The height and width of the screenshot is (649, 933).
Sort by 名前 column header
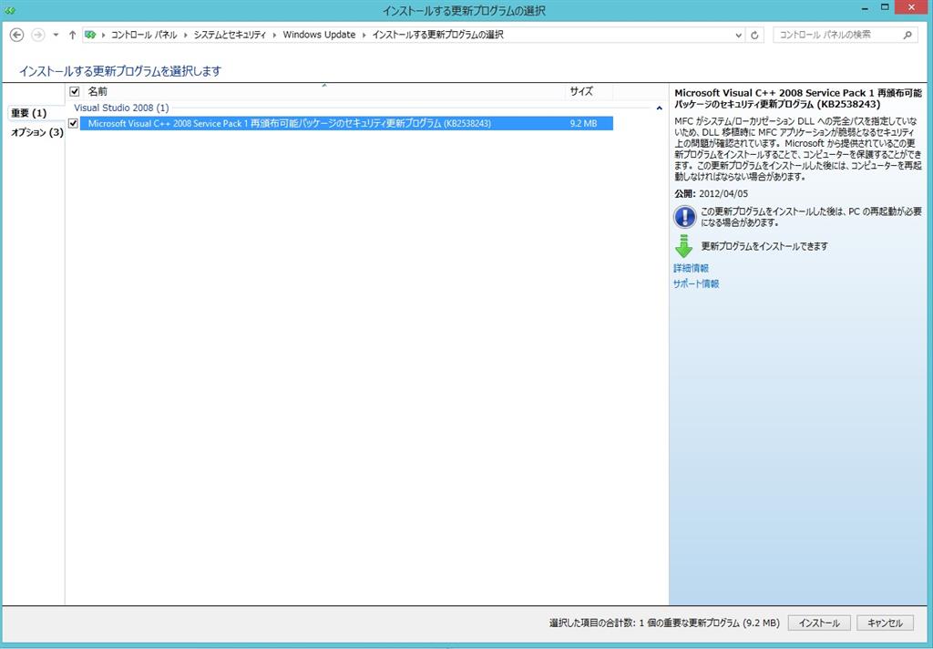point(325,91)
